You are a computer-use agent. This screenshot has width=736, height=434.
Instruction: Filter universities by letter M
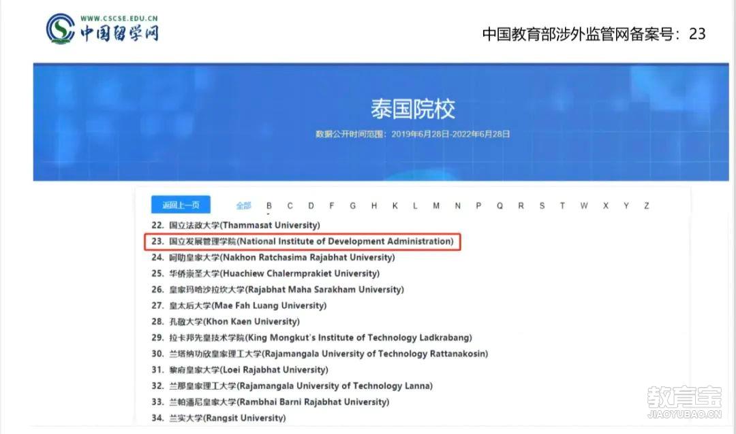437,205
